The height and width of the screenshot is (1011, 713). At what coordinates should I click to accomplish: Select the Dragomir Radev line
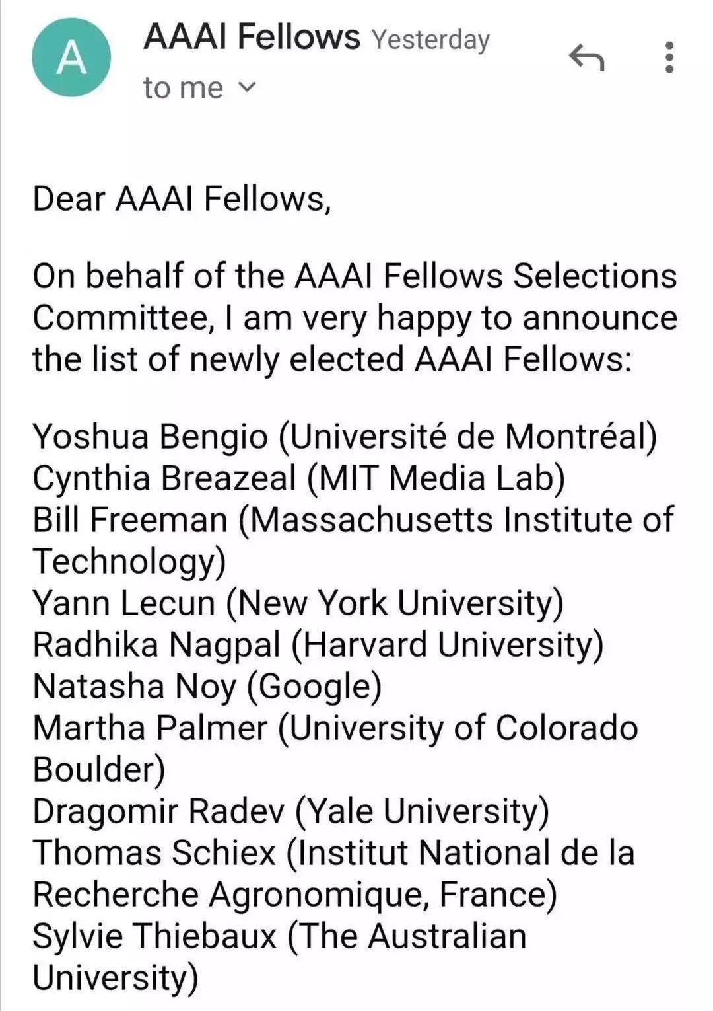[x=290, y=811]
